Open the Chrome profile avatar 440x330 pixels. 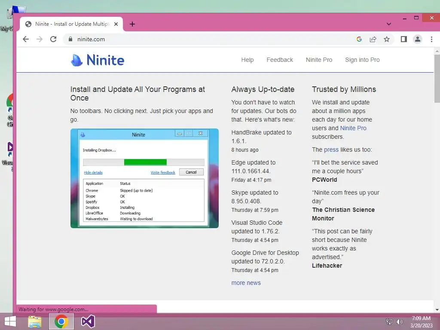(x=418, y=39)
